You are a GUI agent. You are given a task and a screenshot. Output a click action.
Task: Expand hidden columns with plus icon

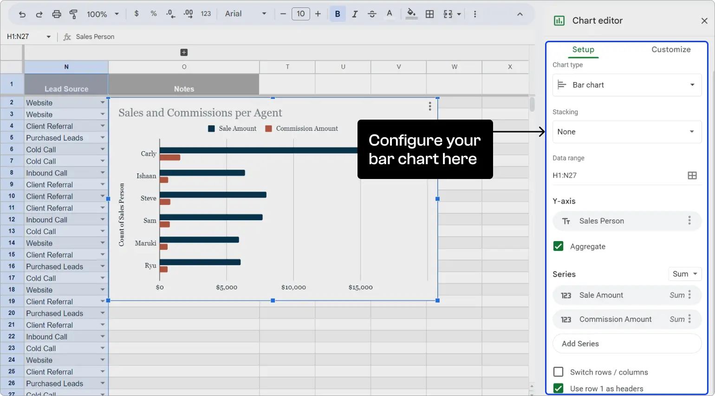[x=184, y=52]
